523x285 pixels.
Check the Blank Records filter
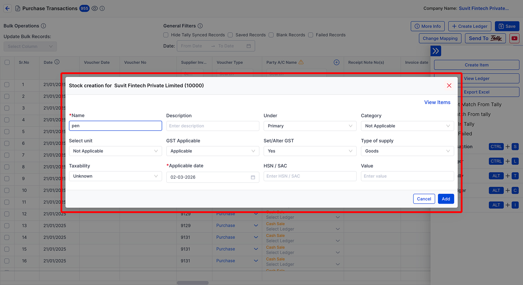[x=271, y=35]
